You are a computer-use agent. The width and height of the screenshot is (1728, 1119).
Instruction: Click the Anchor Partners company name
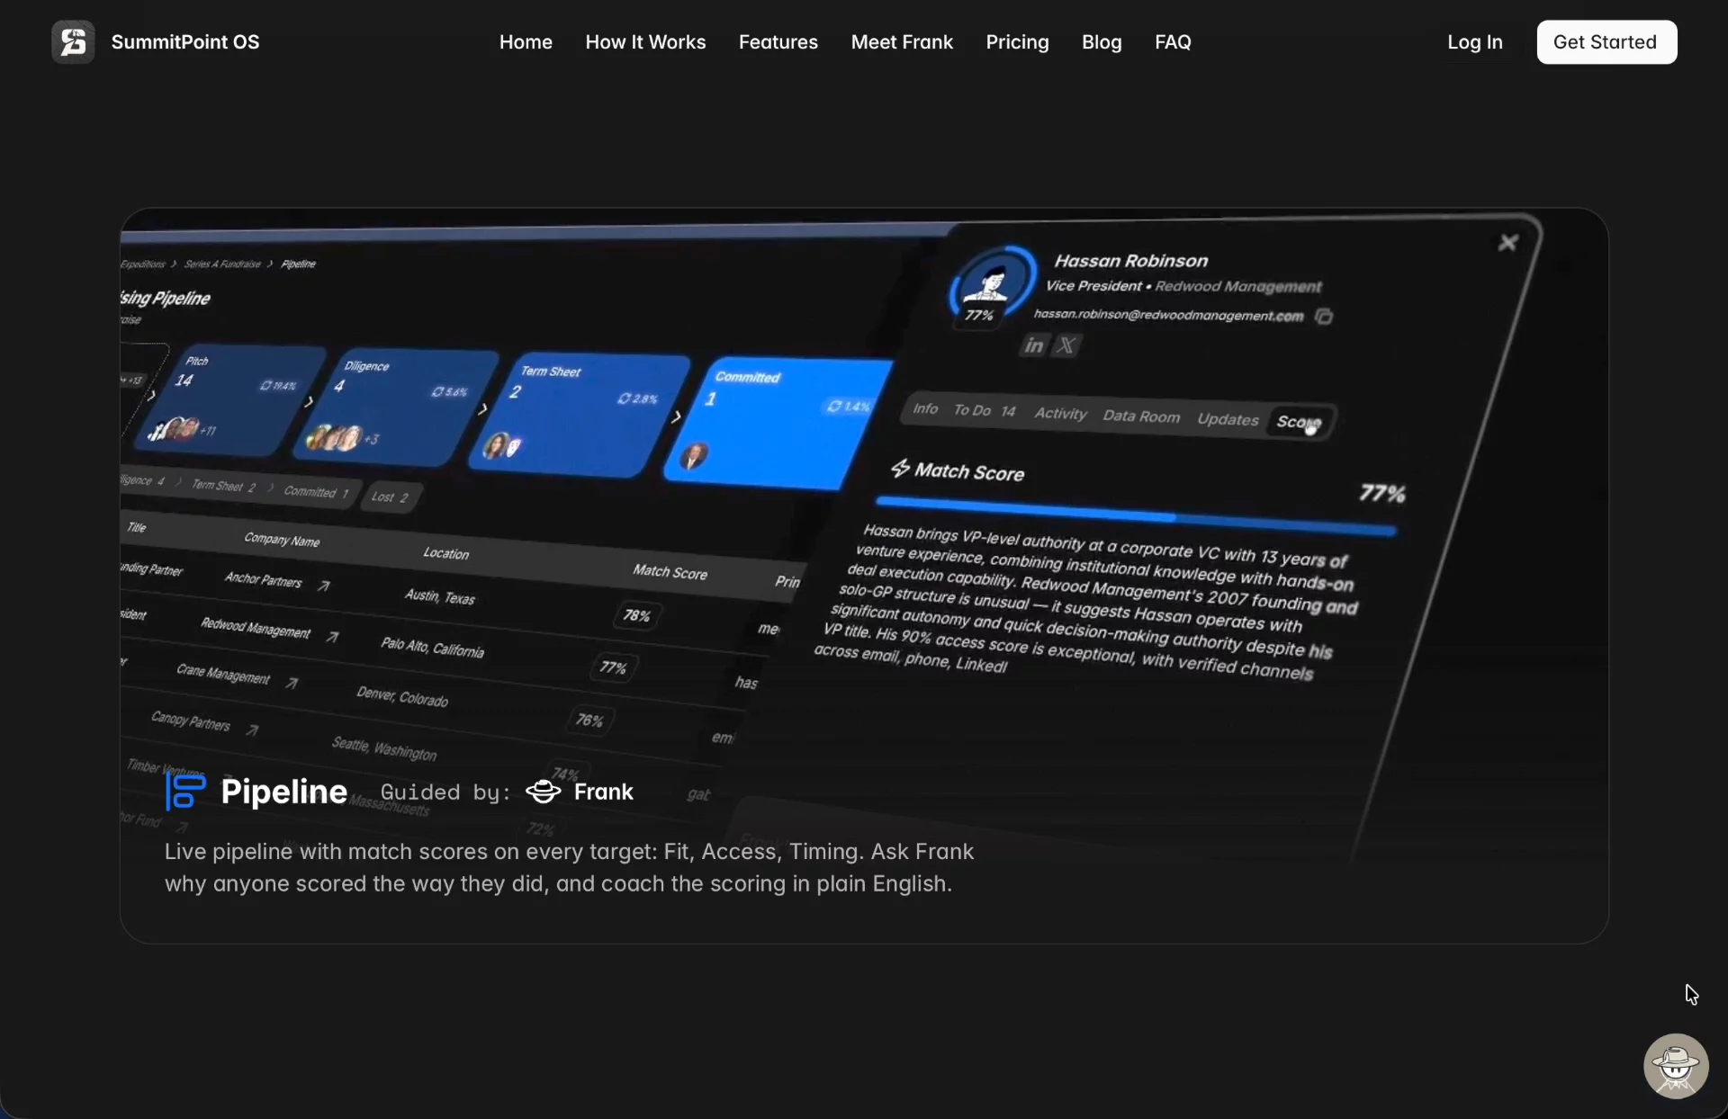pos(263,580)
